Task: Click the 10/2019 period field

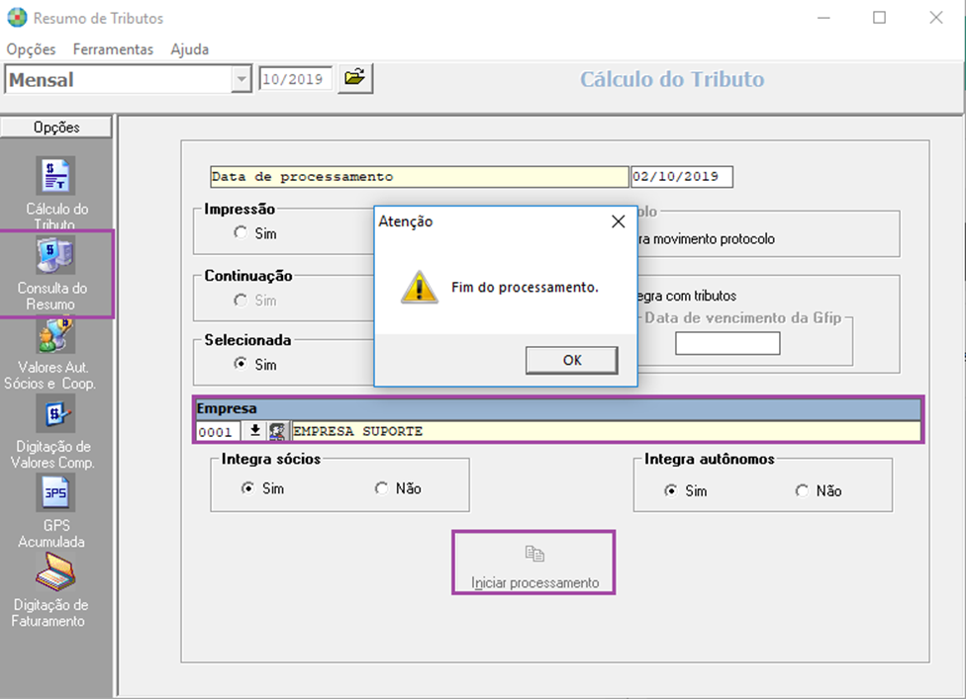Action: click(295, 79)
